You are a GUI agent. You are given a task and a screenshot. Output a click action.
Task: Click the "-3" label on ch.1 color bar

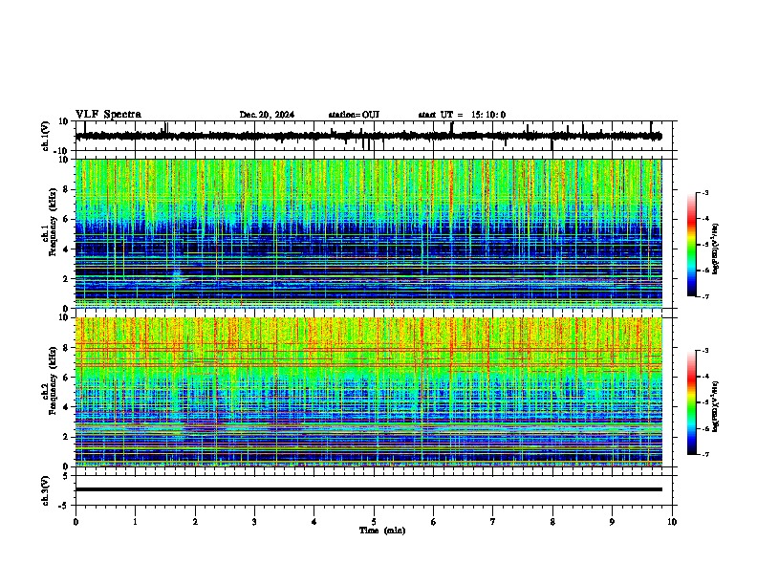click(x=704, y=192)
